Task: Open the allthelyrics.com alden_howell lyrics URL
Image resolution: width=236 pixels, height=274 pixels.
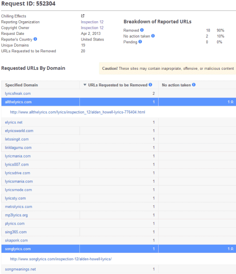Action: click(x=77, y=112)
